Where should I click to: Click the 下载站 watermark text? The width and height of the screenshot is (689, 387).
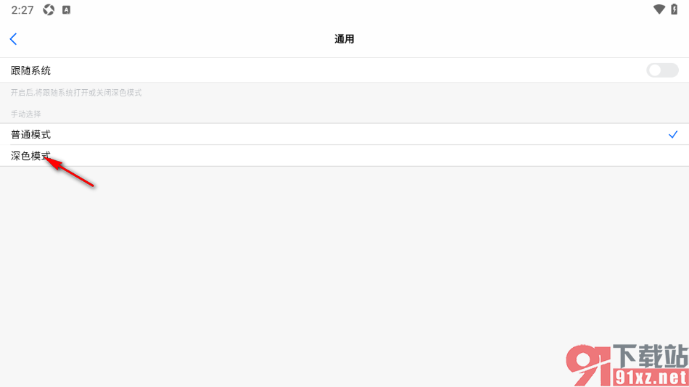[x=651, y=357]
